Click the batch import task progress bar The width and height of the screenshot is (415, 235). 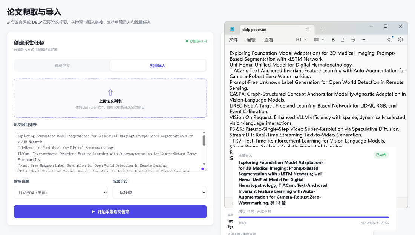(x=314, y=217)
